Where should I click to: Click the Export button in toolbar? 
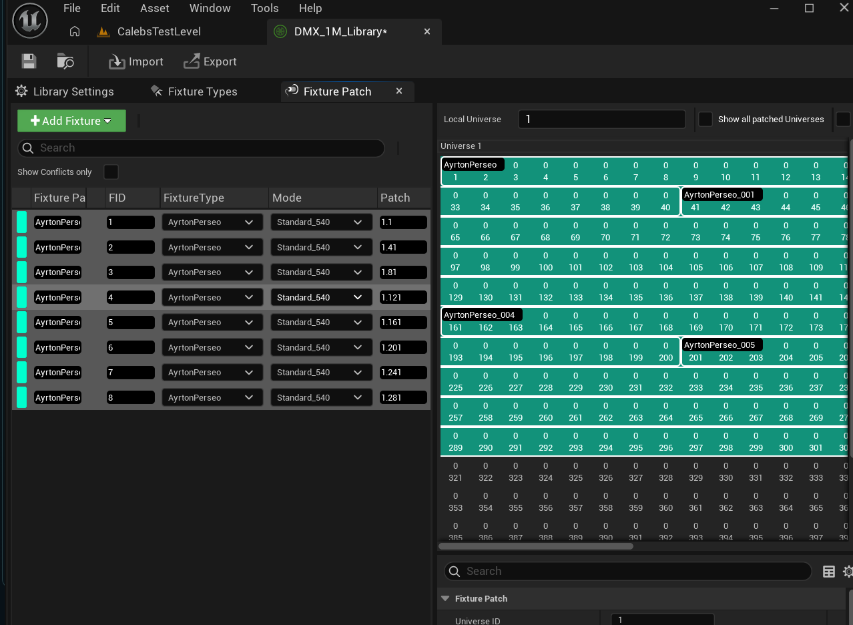(210, 61)
